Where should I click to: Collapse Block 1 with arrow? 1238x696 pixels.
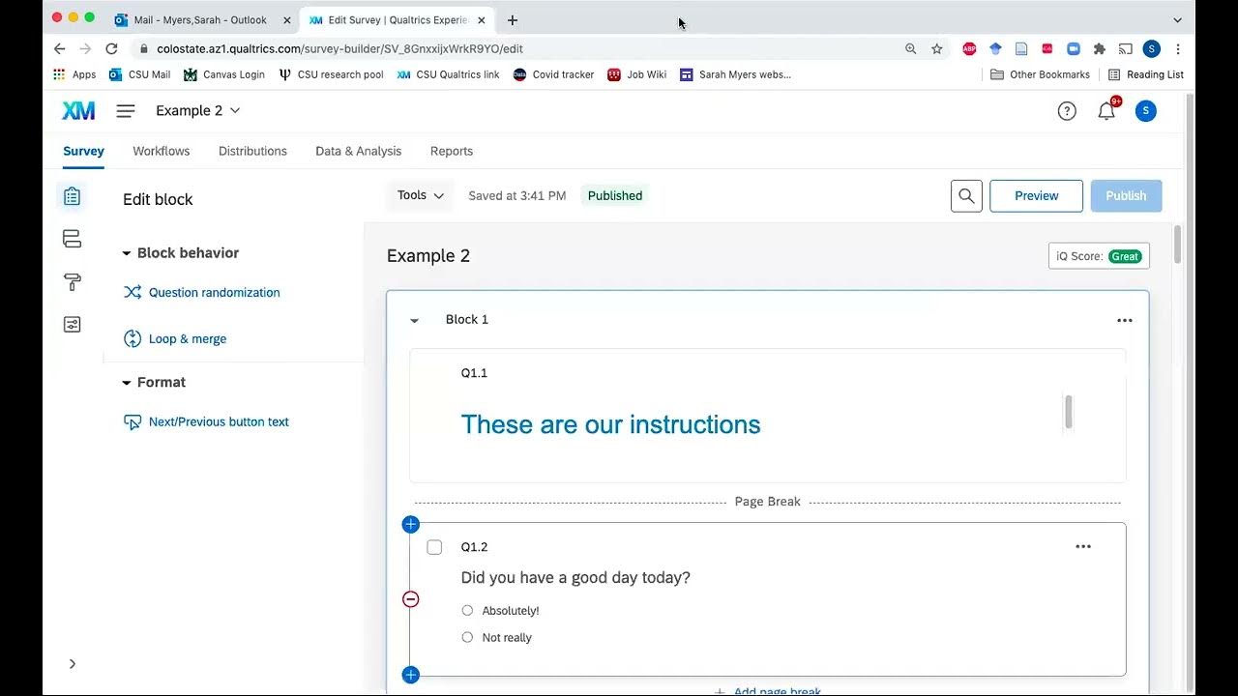(414, 320)
